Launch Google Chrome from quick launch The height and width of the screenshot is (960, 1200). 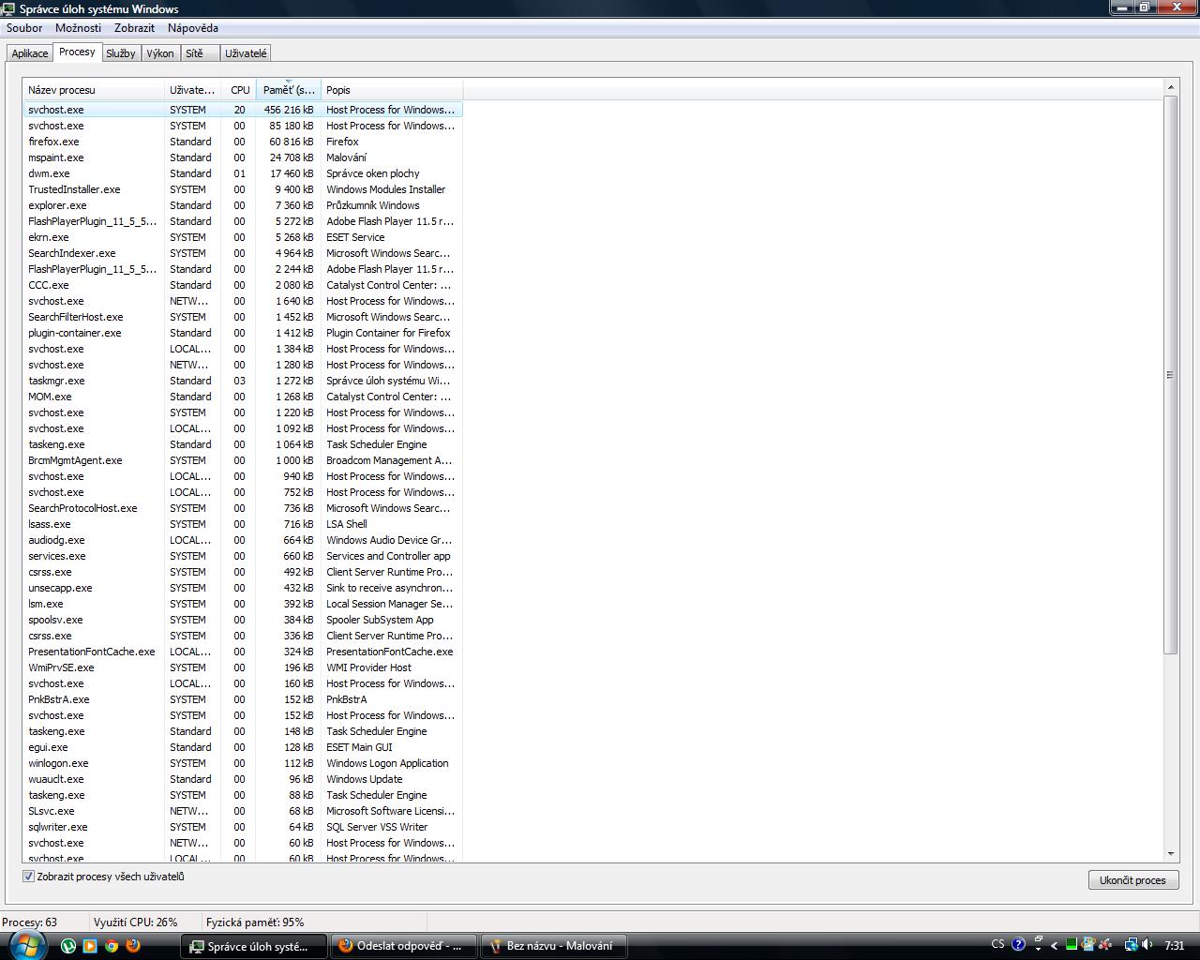pos(112,946)
